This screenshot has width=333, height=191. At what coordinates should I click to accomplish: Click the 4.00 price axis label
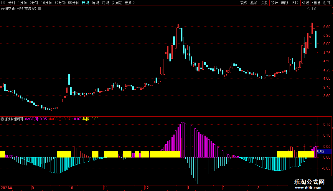tap(327, 78)
